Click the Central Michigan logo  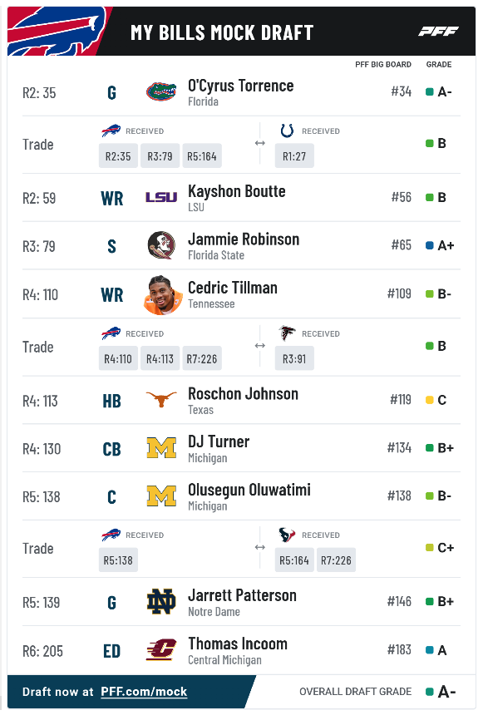click(161, 649)
